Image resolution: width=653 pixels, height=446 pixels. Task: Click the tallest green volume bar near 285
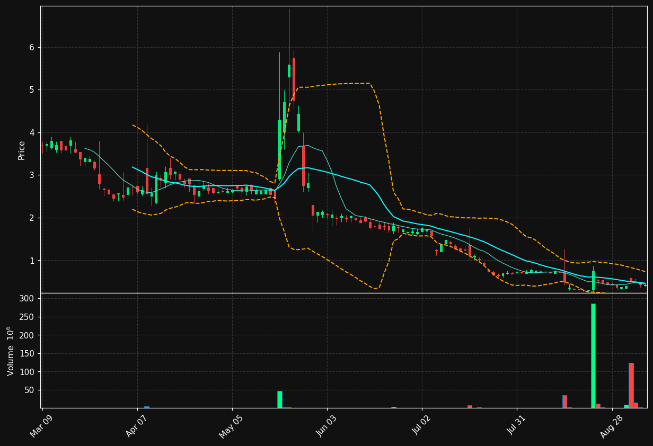click(x=593, y=356)
